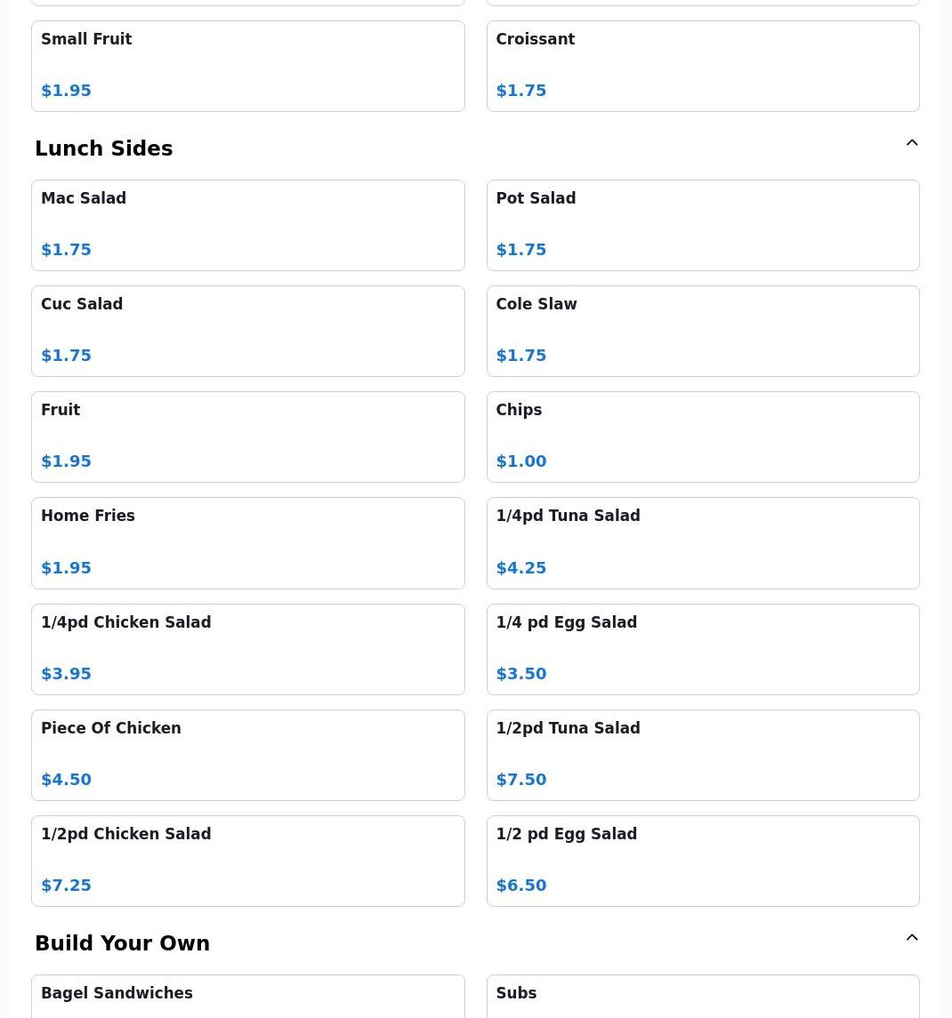Add the Chips side item
The width and height of the screenshot is (952, 1018).
point(703,437)
